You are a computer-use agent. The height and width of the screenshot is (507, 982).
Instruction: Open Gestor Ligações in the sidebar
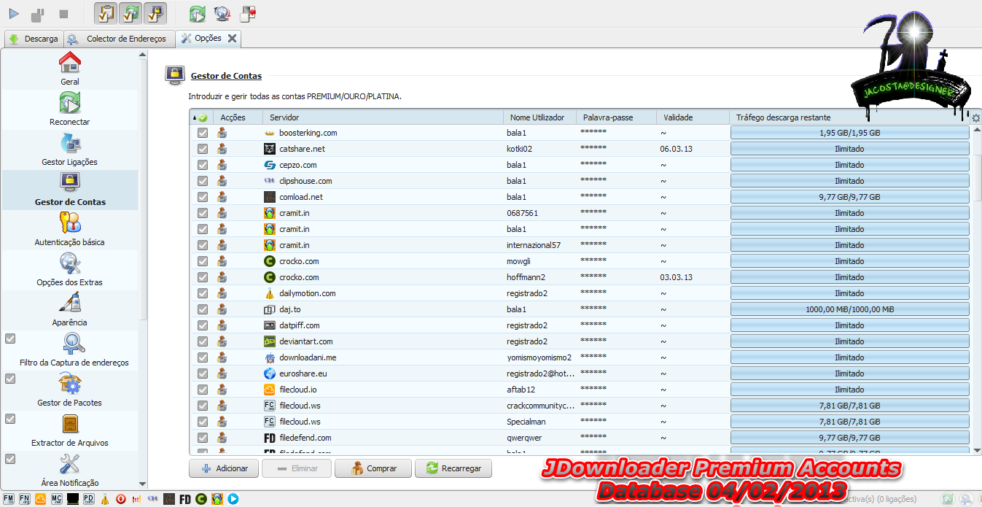[x=70, y=150]
